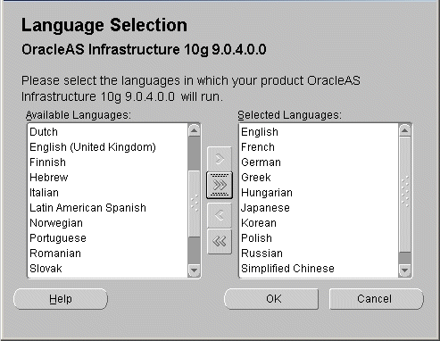Select French in Selected Languages
This screenshot has width=440, height=341.
[x=319, y=147]
